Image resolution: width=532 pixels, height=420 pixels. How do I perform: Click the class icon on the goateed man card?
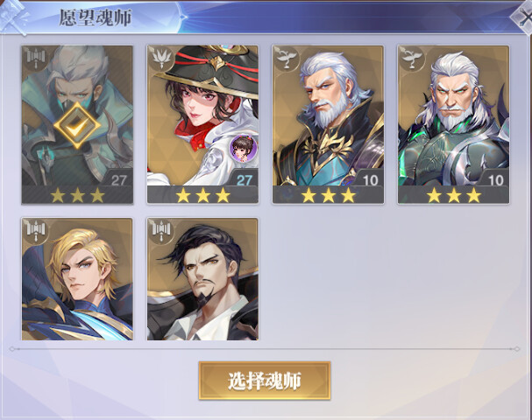(x=161, y=231)
